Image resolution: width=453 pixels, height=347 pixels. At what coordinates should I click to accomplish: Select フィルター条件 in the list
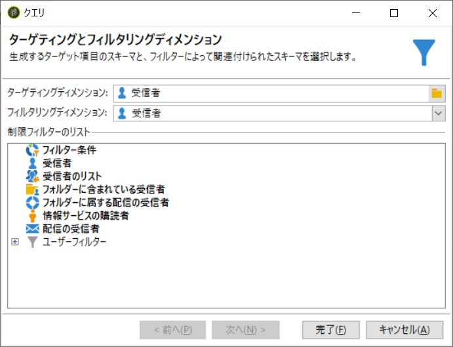(69, 150)
